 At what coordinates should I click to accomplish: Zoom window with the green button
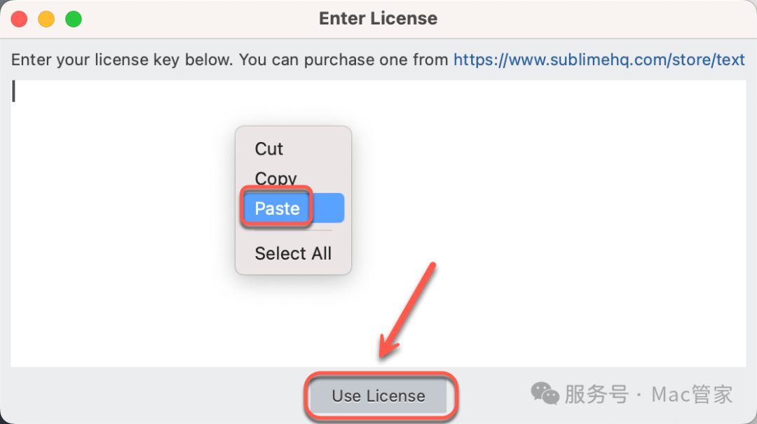point(74,19)
